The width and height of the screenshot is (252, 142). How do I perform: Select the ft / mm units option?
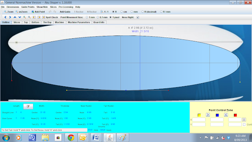pos(165,12)
